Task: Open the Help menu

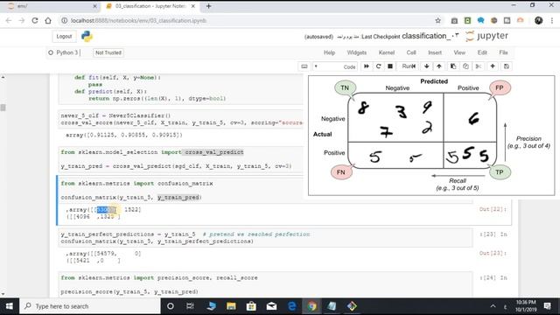Action: coord(329,52)
